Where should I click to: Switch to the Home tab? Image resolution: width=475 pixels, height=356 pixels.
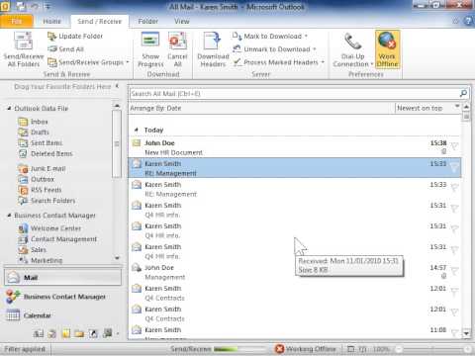click(51, 22)
